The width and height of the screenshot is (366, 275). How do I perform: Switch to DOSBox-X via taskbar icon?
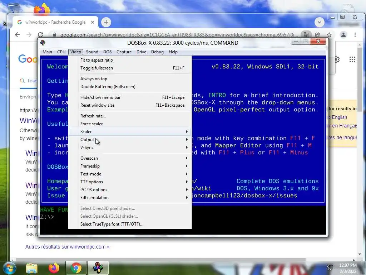(x=98, y=268)
